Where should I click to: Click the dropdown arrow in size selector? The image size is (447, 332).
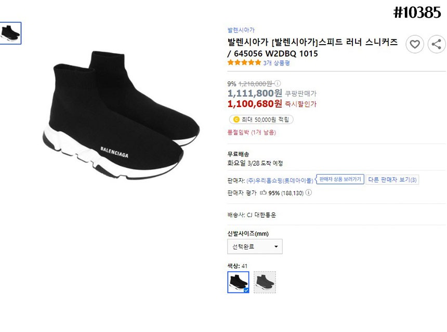(276, 246)
